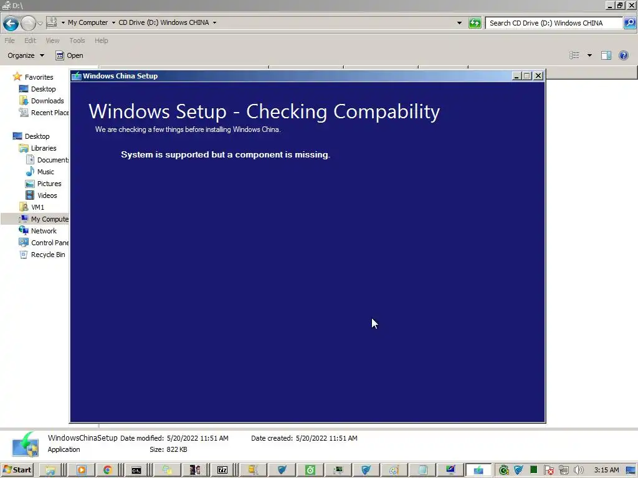
Task: Open Action Center flag in the tray
Action: coord(548,471)
